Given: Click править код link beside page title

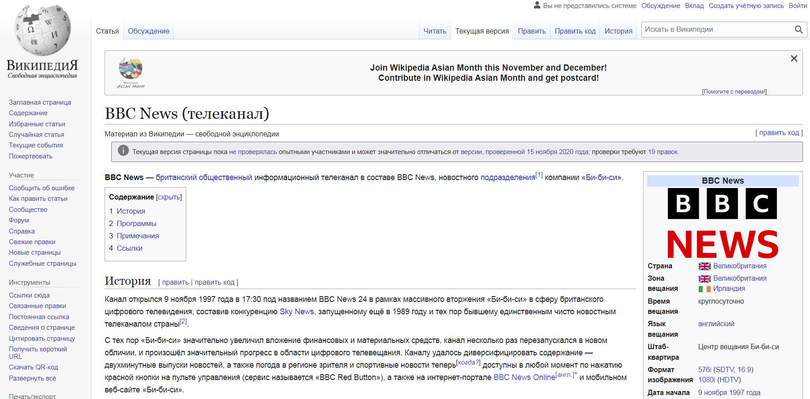Looking at the screenshot, I should pos(779,133).
